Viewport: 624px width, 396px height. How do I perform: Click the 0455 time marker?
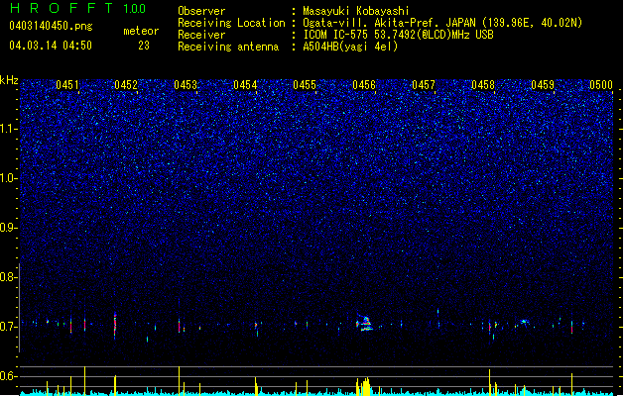click(x=305, y=85)
